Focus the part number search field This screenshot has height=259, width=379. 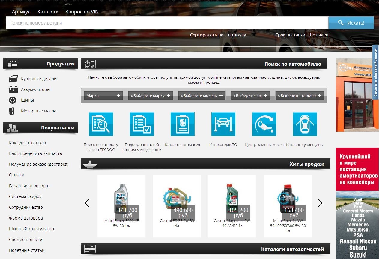(x=167, y=23)
